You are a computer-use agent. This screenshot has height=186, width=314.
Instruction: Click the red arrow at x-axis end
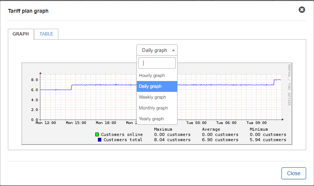tap(283, 120)
